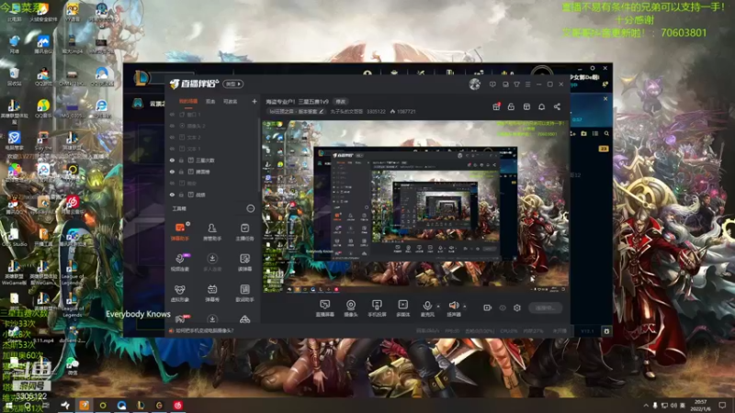Toggle the lock on the 三星次数 layer
The width and height of the screenshot is (735, 413).
point(181,160)
